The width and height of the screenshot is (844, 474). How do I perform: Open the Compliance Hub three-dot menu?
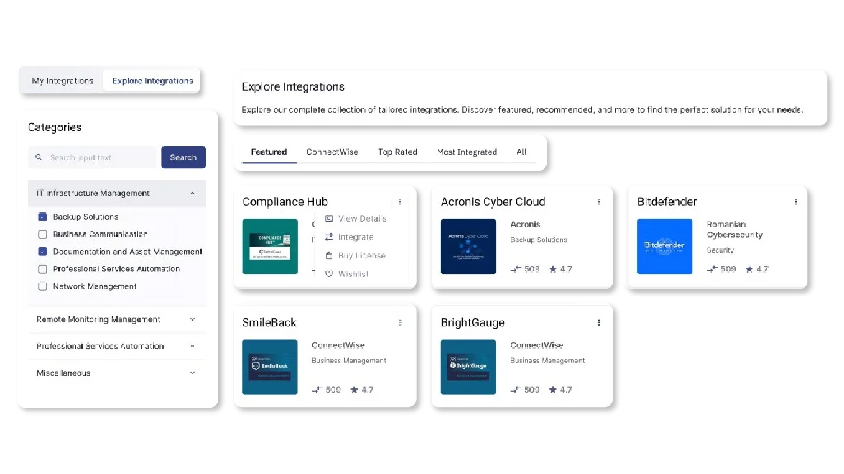pyautogui.click(x=400, y=202)
